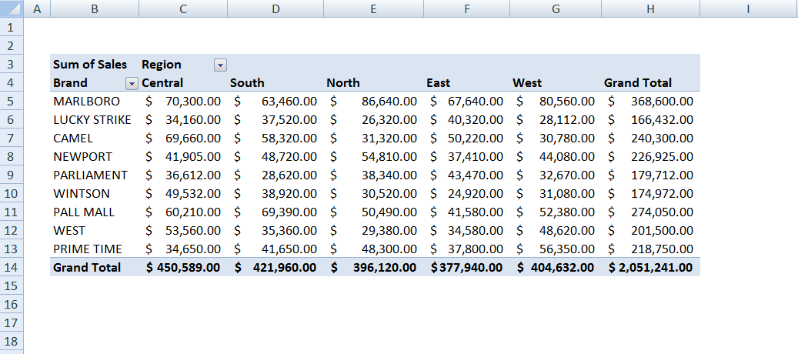This screenshot has width=798, height=354.
Task: Select row 5 header
Action: click(x=12, y=102)
